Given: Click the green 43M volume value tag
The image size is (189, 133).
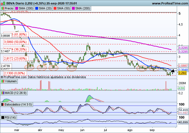Looking at the screenshot, I should [x=181, y=88].
